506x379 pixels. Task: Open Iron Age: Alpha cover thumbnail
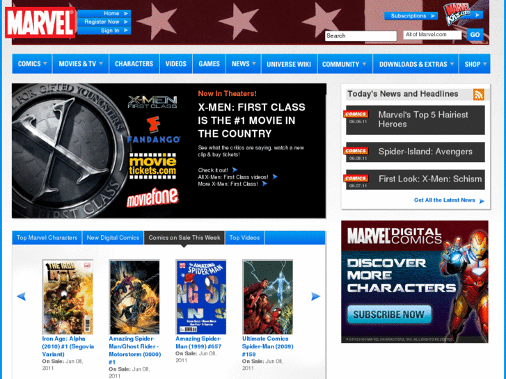point(68,297)
